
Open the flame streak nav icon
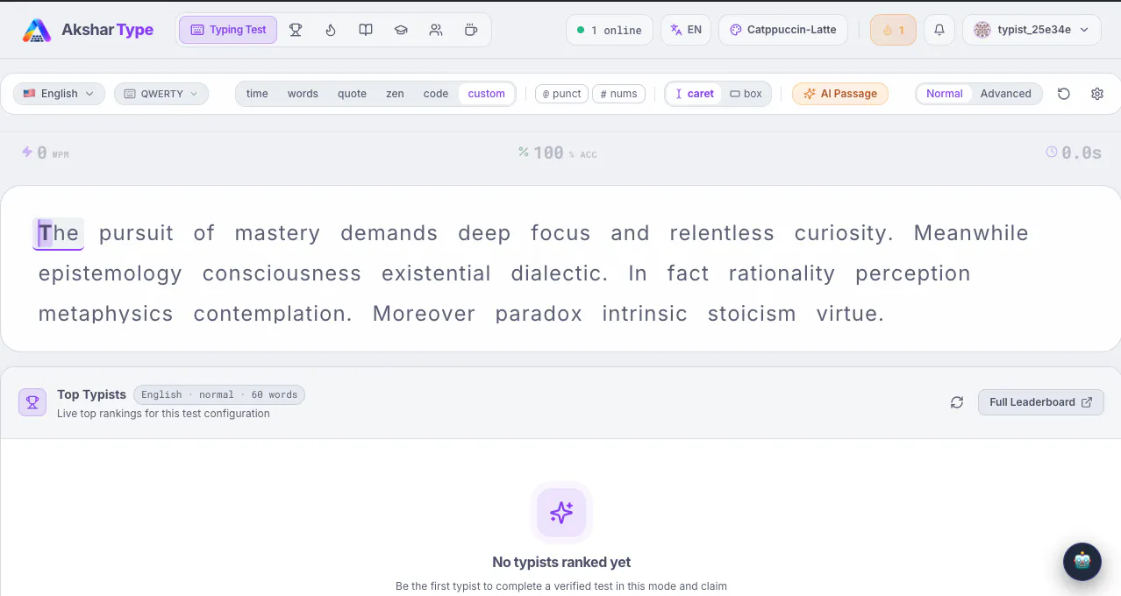[331, 30]
